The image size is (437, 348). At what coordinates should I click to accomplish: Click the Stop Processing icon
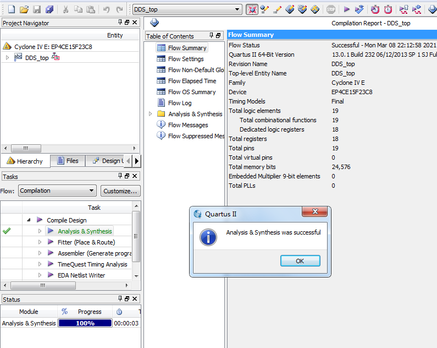coord(331,9)
